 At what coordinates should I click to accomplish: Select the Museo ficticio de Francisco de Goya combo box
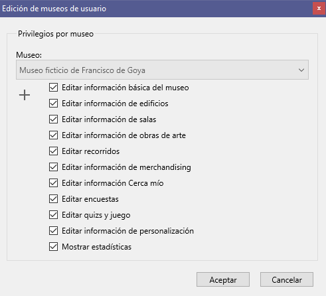pyautogui.click(x=162, y=70)
